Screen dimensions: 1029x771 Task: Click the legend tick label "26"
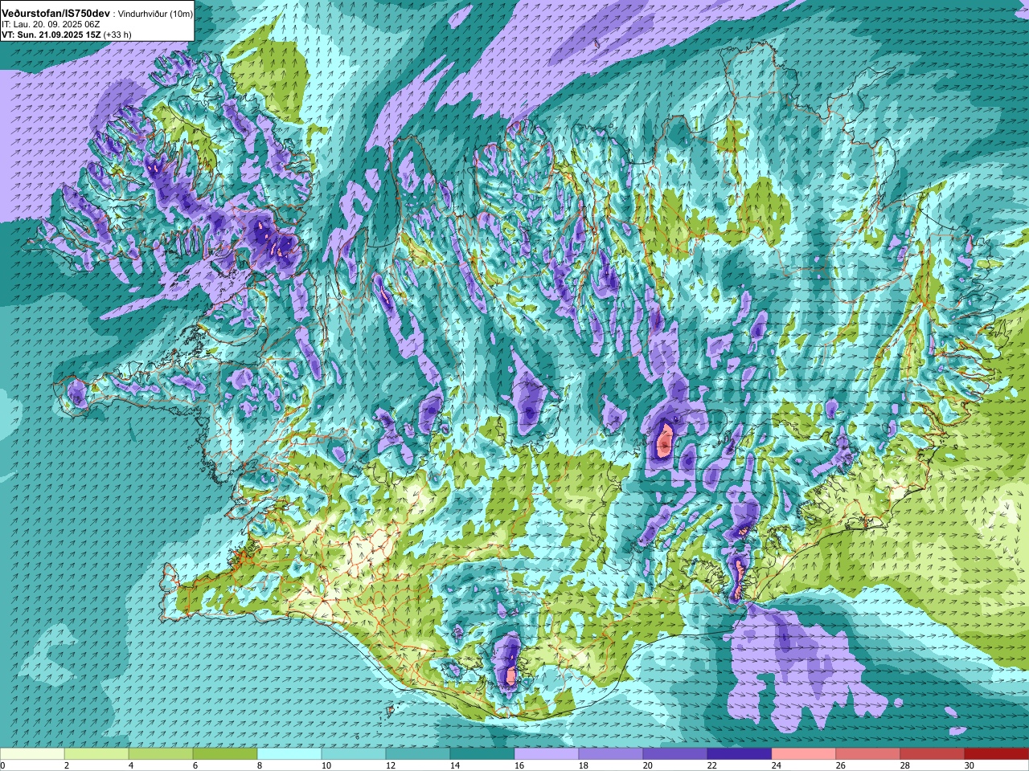[x=840, y=765]
